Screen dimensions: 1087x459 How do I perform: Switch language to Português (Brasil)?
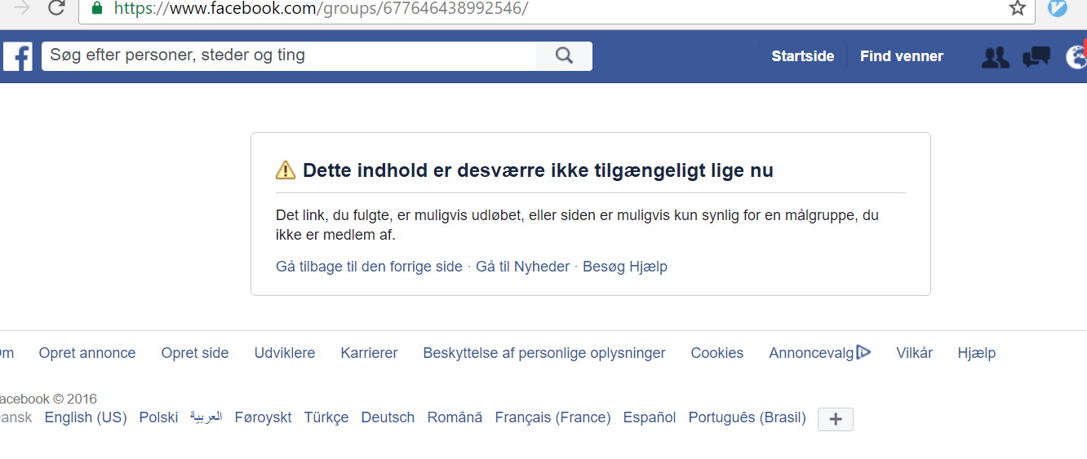coord(747,417)
